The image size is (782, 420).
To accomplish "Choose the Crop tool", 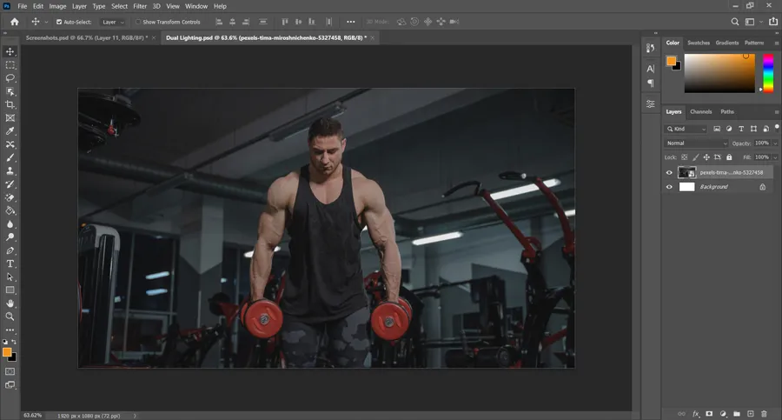I will [10, 104].
